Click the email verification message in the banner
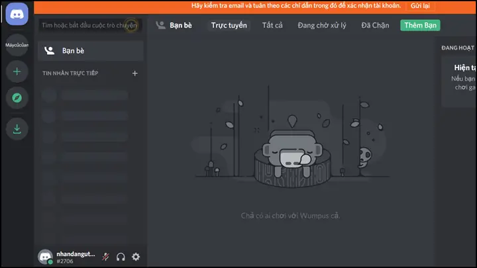The width and height of the screenshot is (477, 268). (x=296, y=6)
